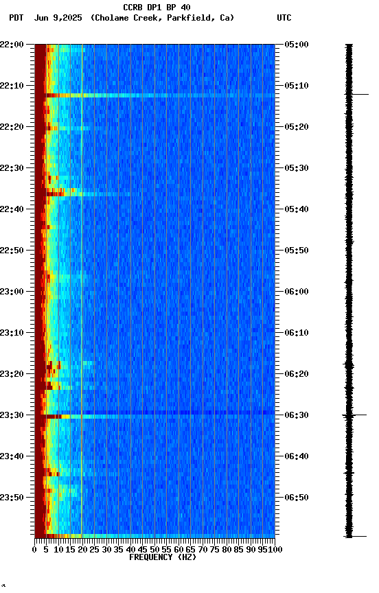Viewport: 379px width, 593px height.
Task: Click the 06:20 UTC time label
Action: click(297, 375)
